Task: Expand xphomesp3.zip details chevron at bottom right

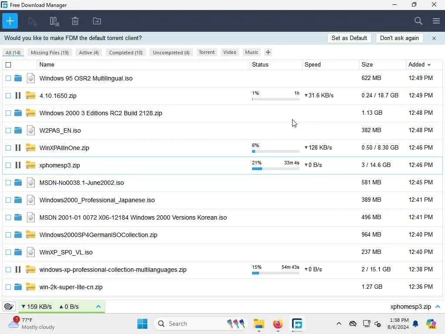Action: [438, 307]
